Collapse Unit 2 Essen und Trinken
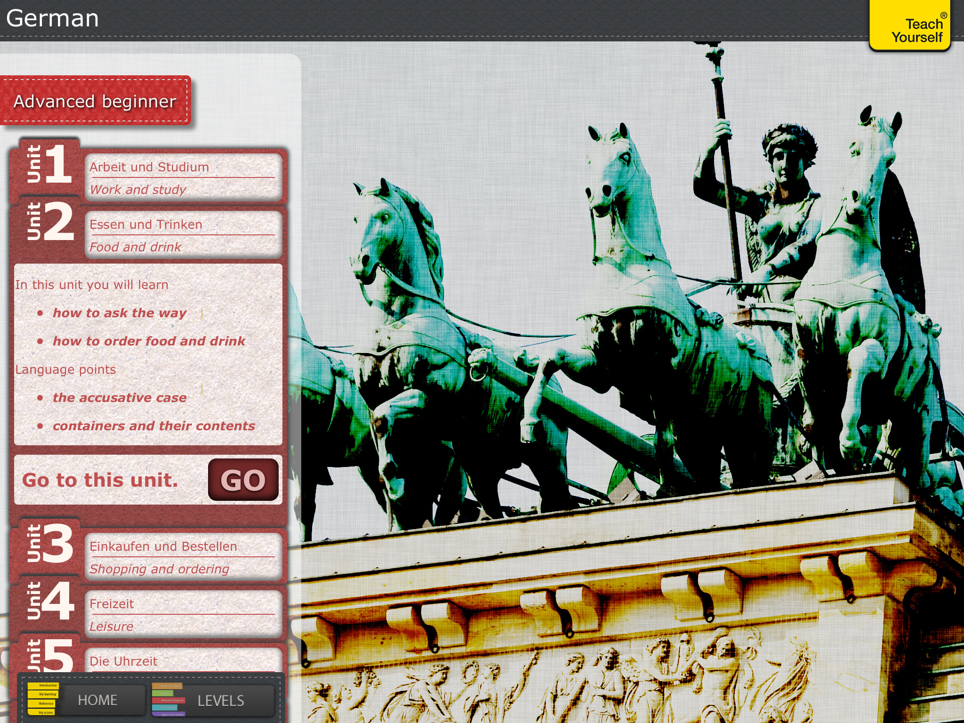This screenshot has height=723, width=964. pos(183,235)
